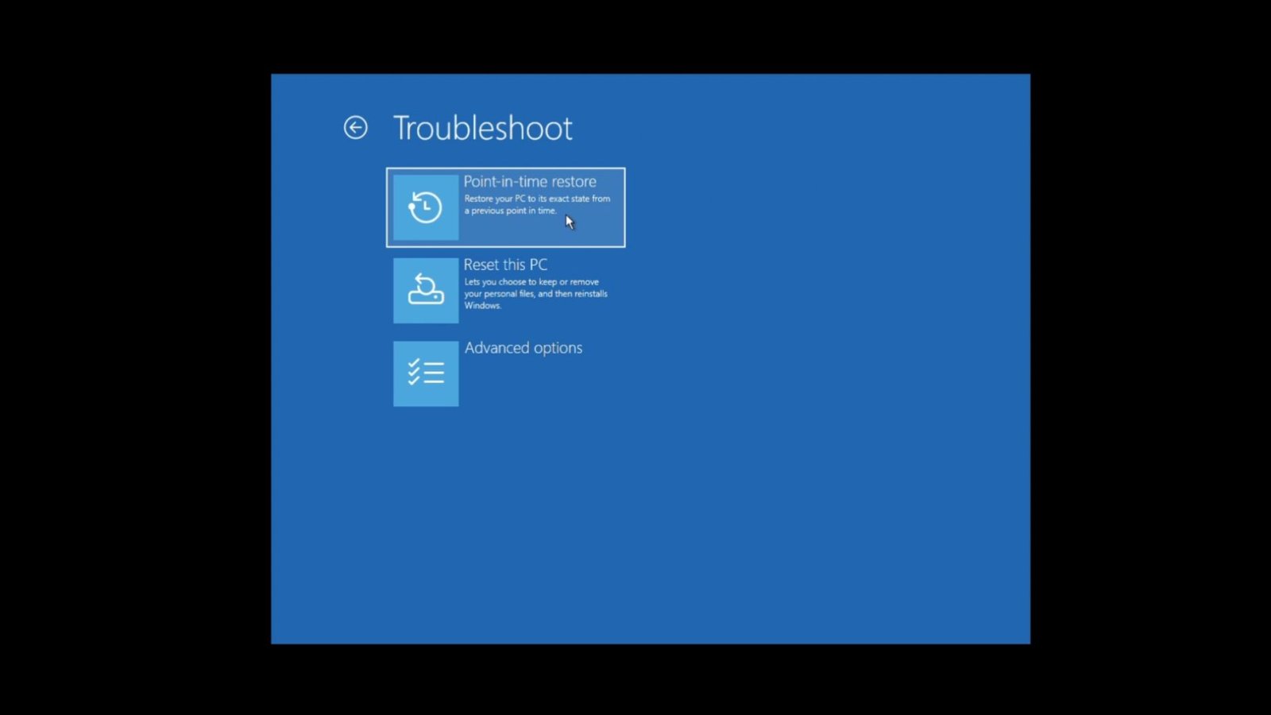1271x715 pixels.
Task: Select the Point-in-time restore title text
Action: (x=529, y=182)
